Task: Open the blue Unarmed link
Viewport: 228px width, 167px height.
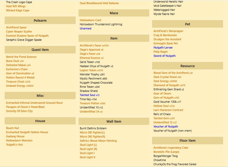Action: coord(85,28)
